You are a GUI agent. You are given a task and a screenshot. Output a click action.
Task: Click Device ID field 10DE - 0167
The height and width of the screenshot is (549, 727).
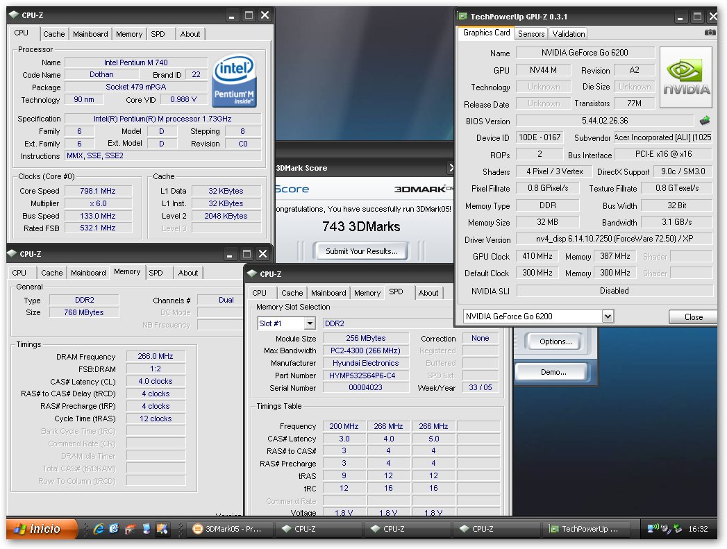point(540,137)
